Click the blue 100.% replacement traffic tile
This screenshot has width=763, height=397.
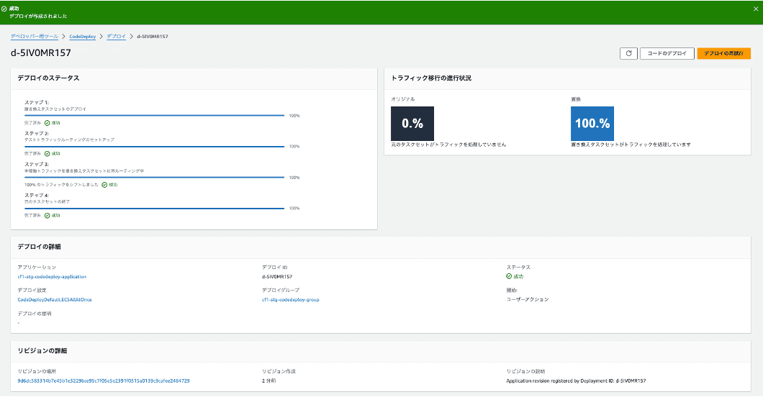point(592,124)
